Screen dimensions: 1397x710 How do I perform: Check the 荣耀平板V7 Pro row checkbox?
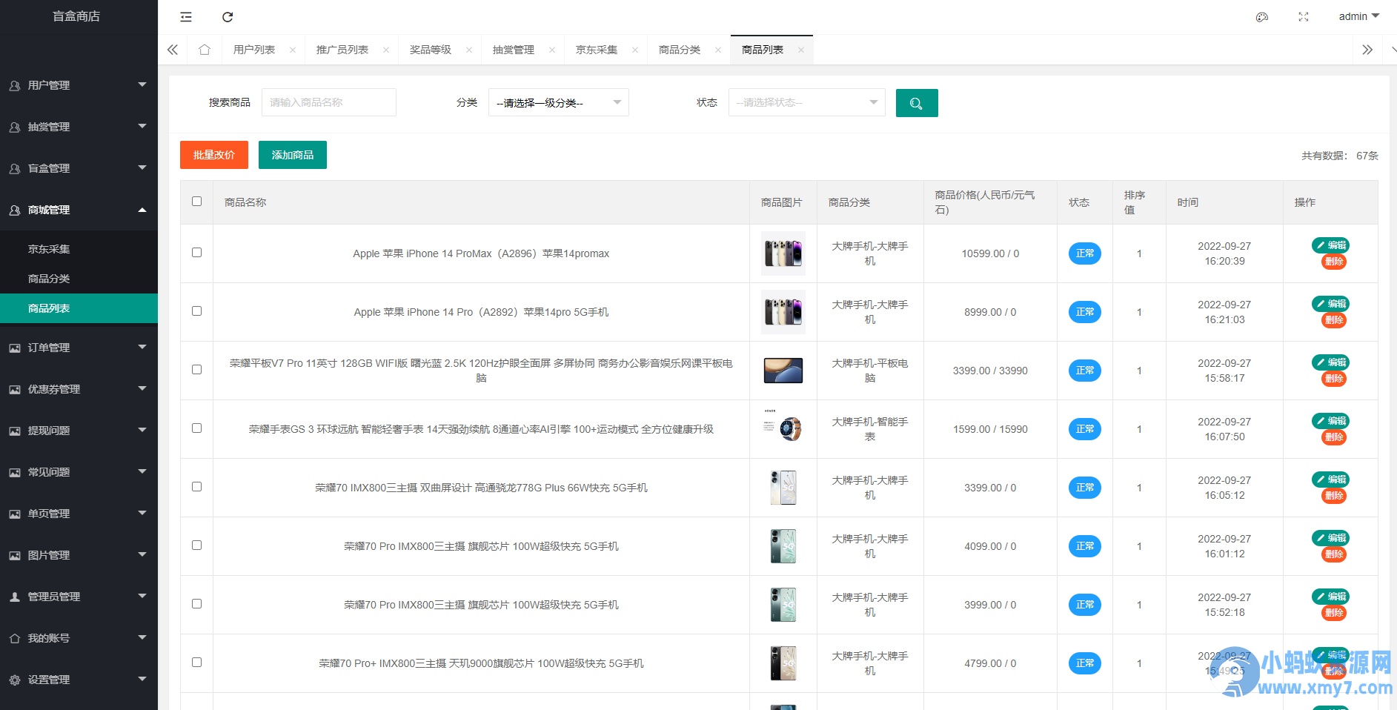pos(196,370)
